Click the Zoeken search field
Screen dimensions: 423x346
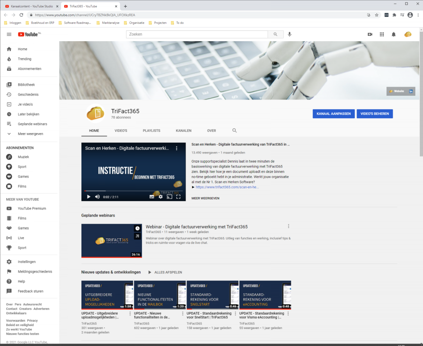click(x=197, y=34)
